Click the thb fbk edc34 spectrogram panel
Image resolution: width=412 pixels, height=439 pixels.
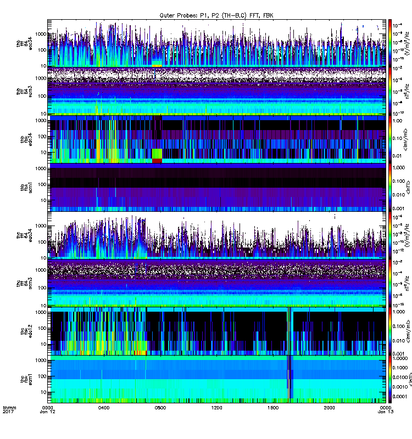[216, 139]
